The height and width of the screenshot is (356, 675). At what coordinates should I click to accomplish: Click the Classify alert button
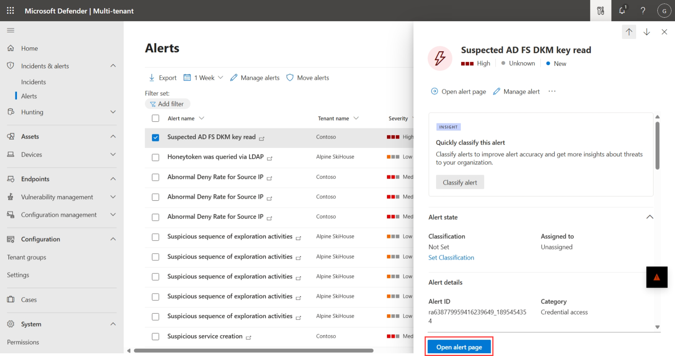460,182
